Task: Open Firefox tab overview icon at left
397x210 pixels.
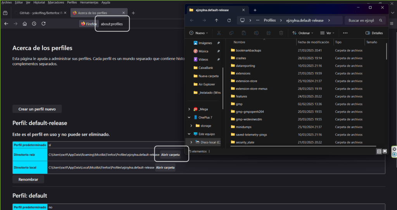Action: (x=5, y=13)
